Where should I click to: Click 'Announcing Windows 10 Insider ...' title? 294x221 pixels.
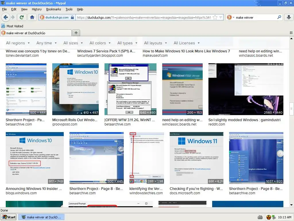[34, 189]
